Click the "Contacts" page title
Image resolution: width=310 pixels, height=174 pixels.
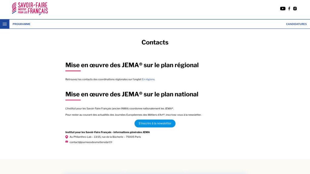[x=155, y=42]
